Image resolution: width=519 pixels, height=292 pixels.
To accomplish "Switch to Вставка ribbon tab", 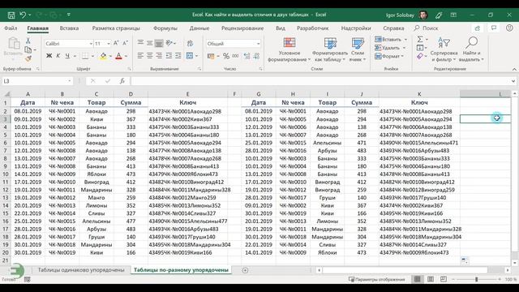I will [x=69, y=28].
